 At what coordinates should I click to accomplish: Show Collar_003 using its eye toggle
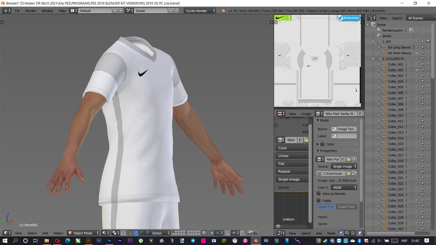[x=417, y=75]
